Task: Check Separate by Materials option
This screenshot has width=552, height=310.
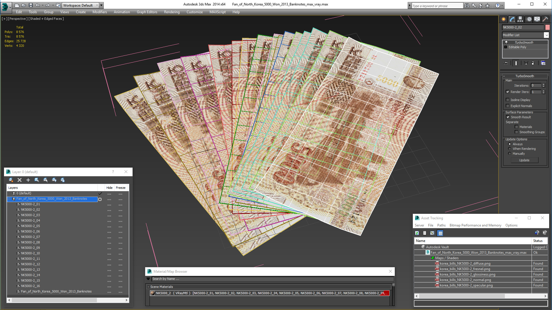Action: point(517,127)
